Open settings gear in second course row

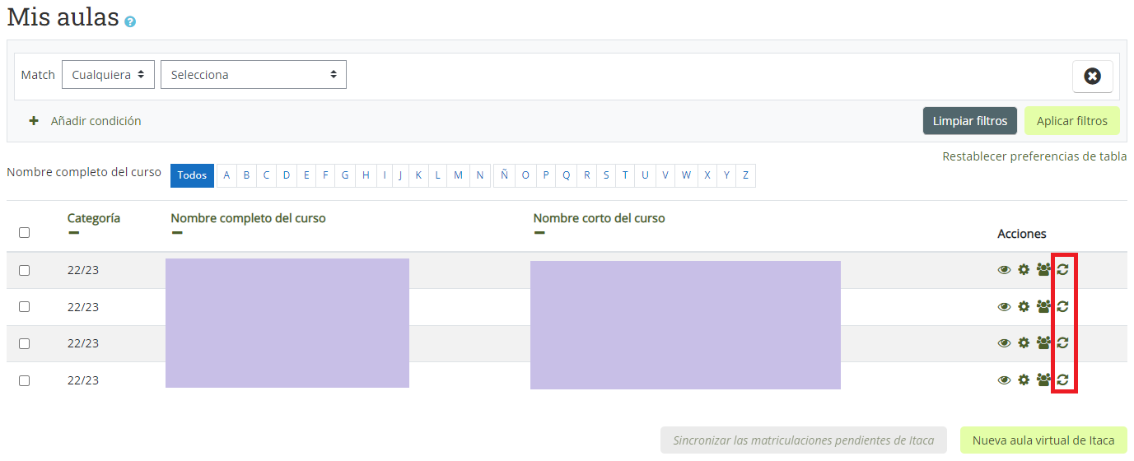click(x=1024, y=306)
